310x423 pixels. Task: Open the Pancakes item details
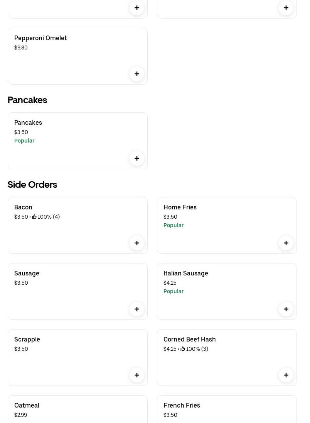[x=28, y=122]
